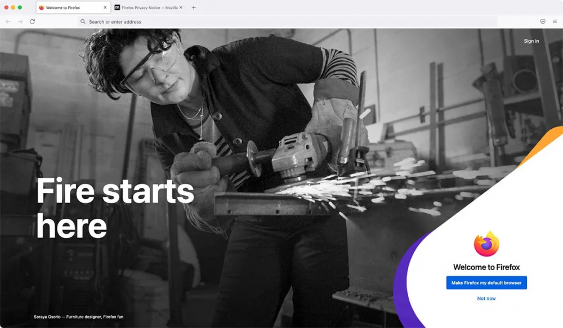563x328 pixels.
Task: Close the Welcome to Firefox tab
Action: coord(105,7)
